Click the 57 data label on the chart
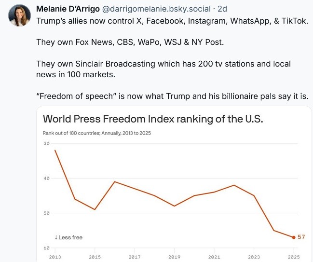The height and width of the screenshot is (262, 313). [x=301, y=237]
